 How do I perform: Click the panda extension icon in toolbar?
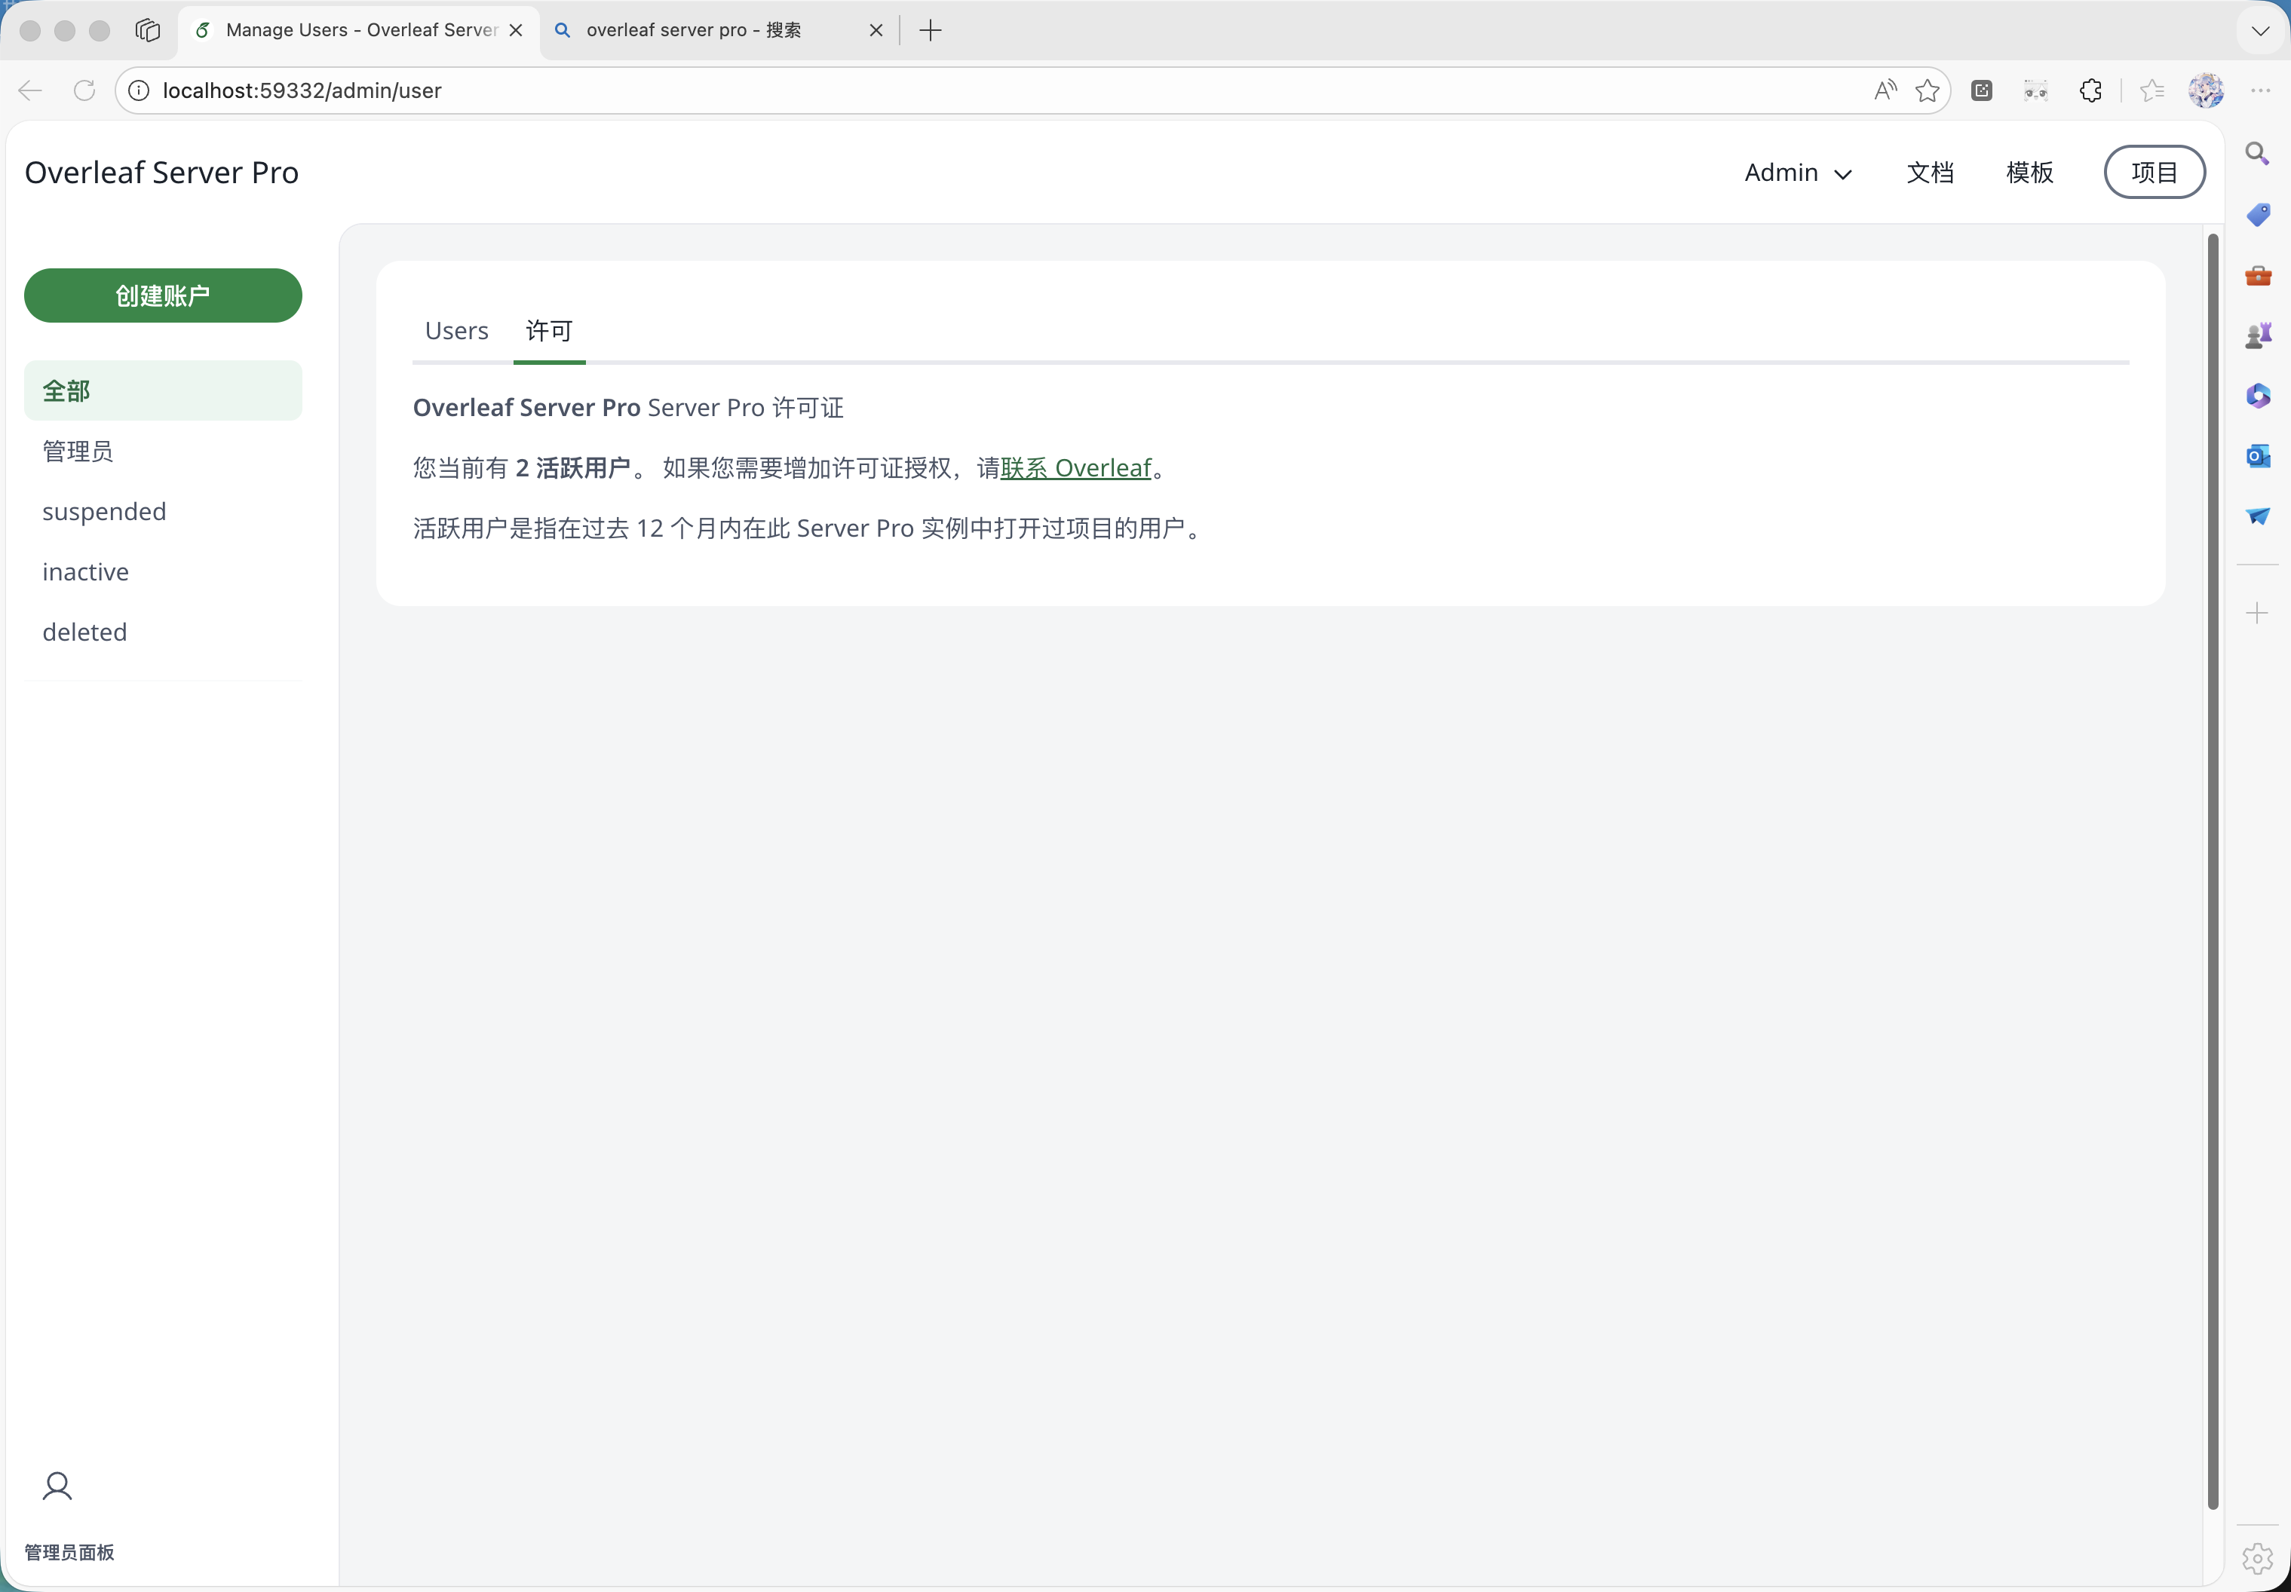(x=2035, y=90)
